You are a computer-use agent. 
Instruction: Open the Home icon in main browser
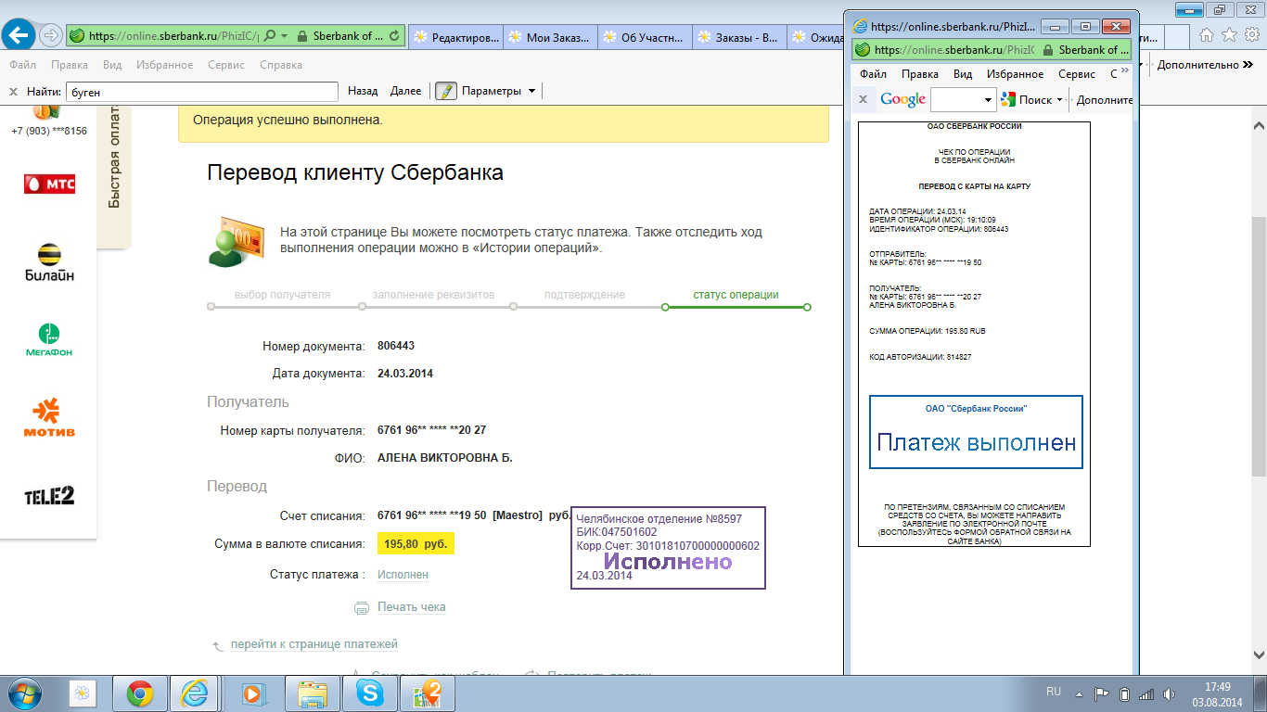(x=1207, y=35)
